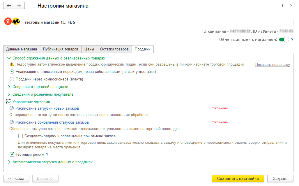Expand Сведения о розничном покупателе section
The image size is (299, 186).
[x=43, y=94]
